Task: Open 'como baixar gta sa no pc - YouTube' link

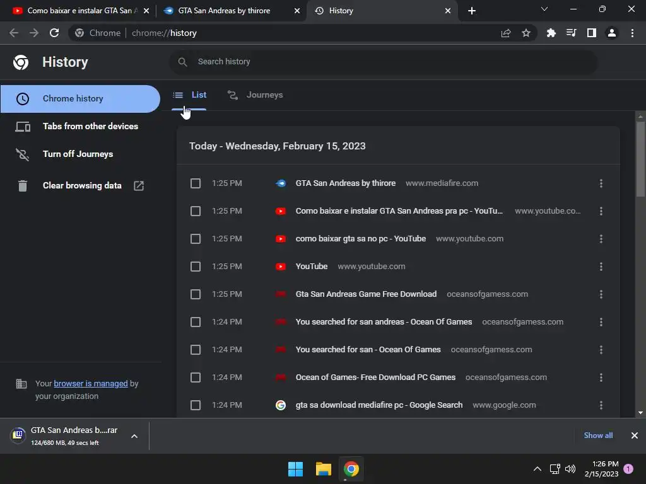Action: point(360,239)
